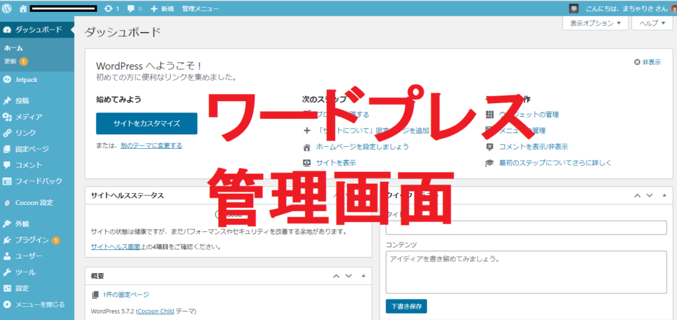Click the icon beside コメントを表示/非表示

click(489, 147)
